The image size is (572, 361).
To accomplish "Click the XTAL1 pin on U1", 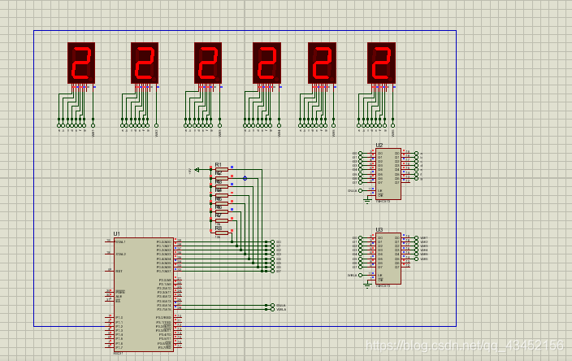I will 110,241.
